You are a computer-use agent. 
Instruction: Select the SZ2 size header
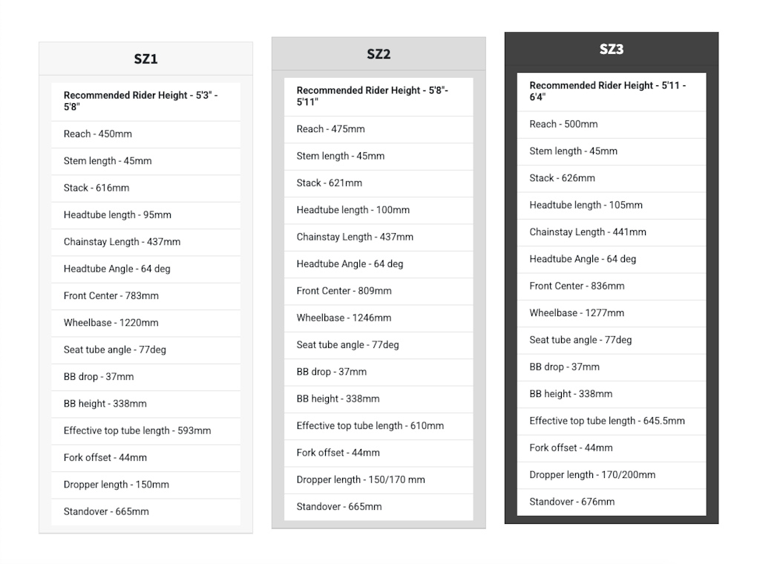coord(379,54)
